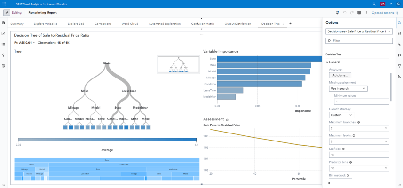Open the vertical three-dot report menu

point(366,13)
